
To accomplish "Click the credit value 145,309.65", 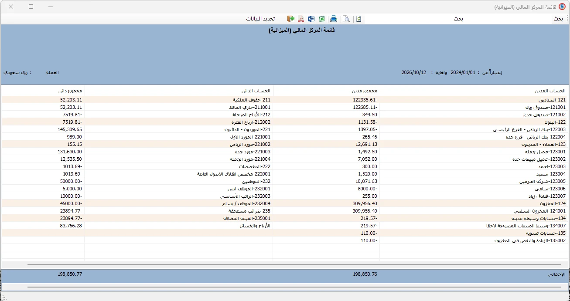I will [x=70, y=129].
